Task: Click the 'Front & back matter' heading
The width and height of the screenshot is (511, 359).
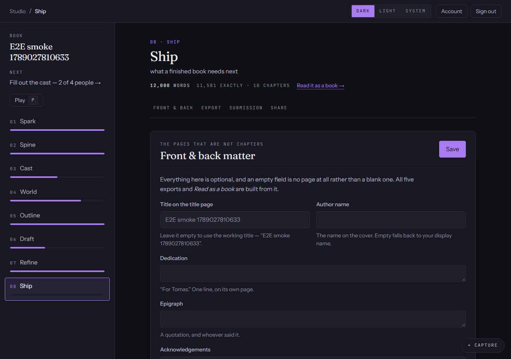Action: [x=208, y=156]
